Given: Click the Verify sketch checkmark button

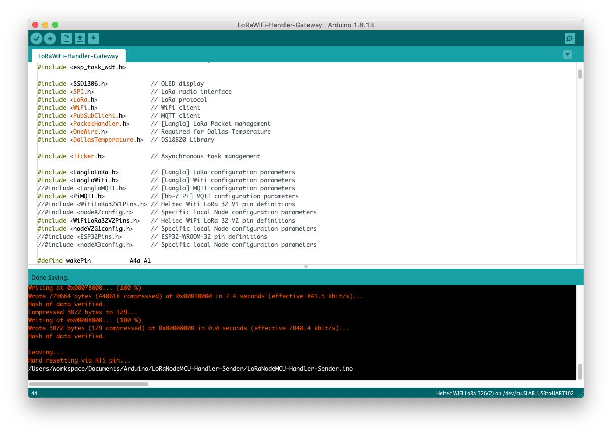Looking at the screenshot, I should pyautogui.click(x=36, y=38).
